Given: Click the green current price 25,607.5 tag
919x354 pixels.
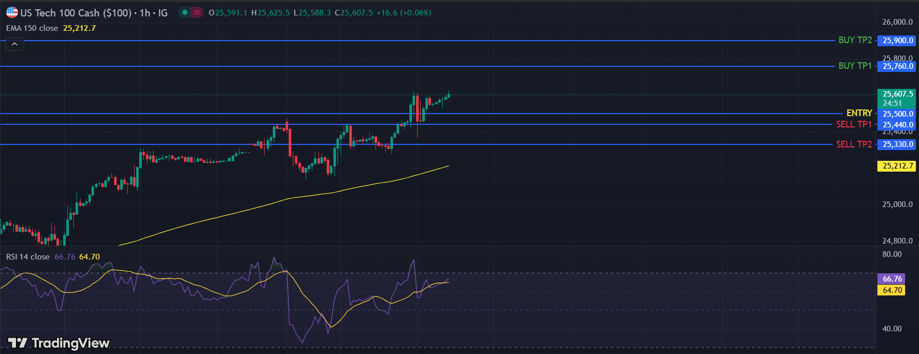Looking at the screenshot, I should pos(897,98).
